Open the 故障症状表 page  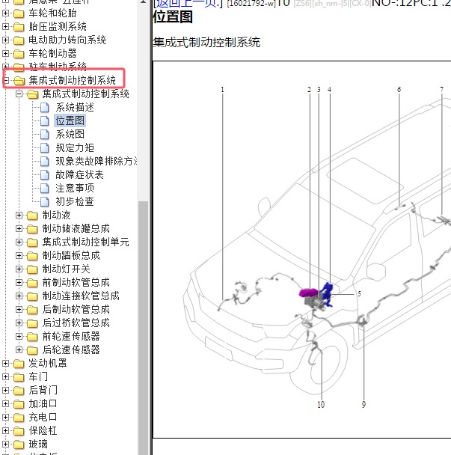coord(79,174)
